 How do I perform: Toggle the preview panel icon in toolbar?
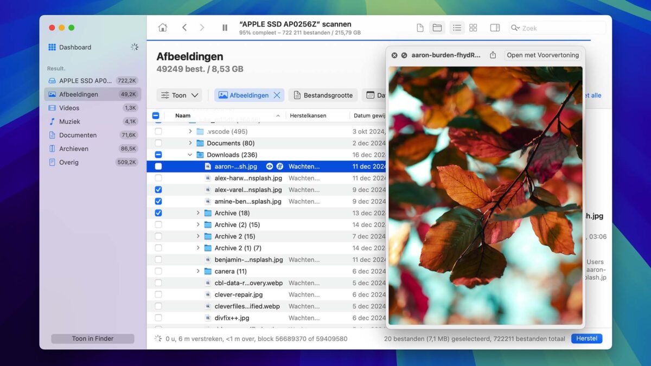494,27
